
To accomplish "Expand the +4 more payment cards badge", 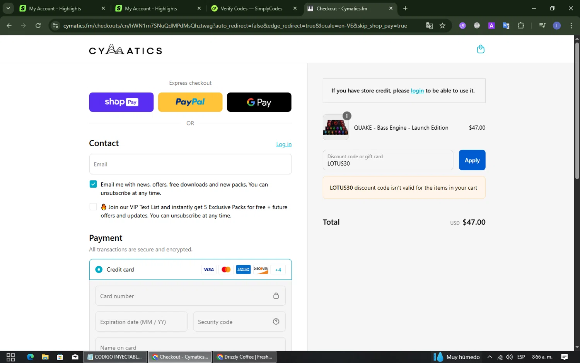I will coord(278,270).
